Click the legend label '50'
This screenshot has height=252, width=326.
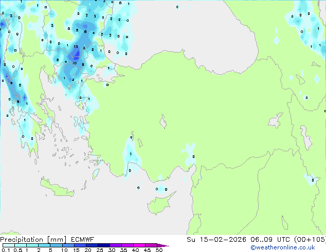pos(159,250)
